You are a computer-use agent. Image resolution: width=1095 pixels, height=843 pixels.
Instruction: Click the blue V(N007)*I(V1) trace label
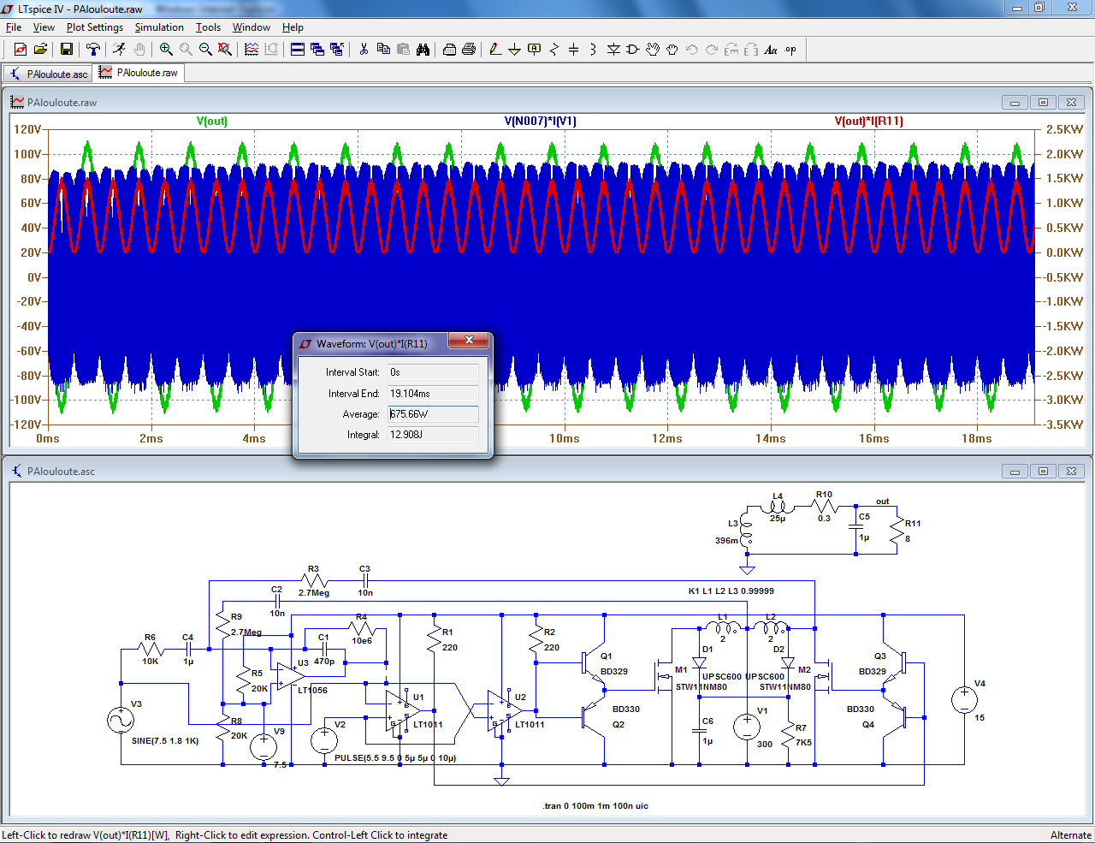(x=540, y=121)
